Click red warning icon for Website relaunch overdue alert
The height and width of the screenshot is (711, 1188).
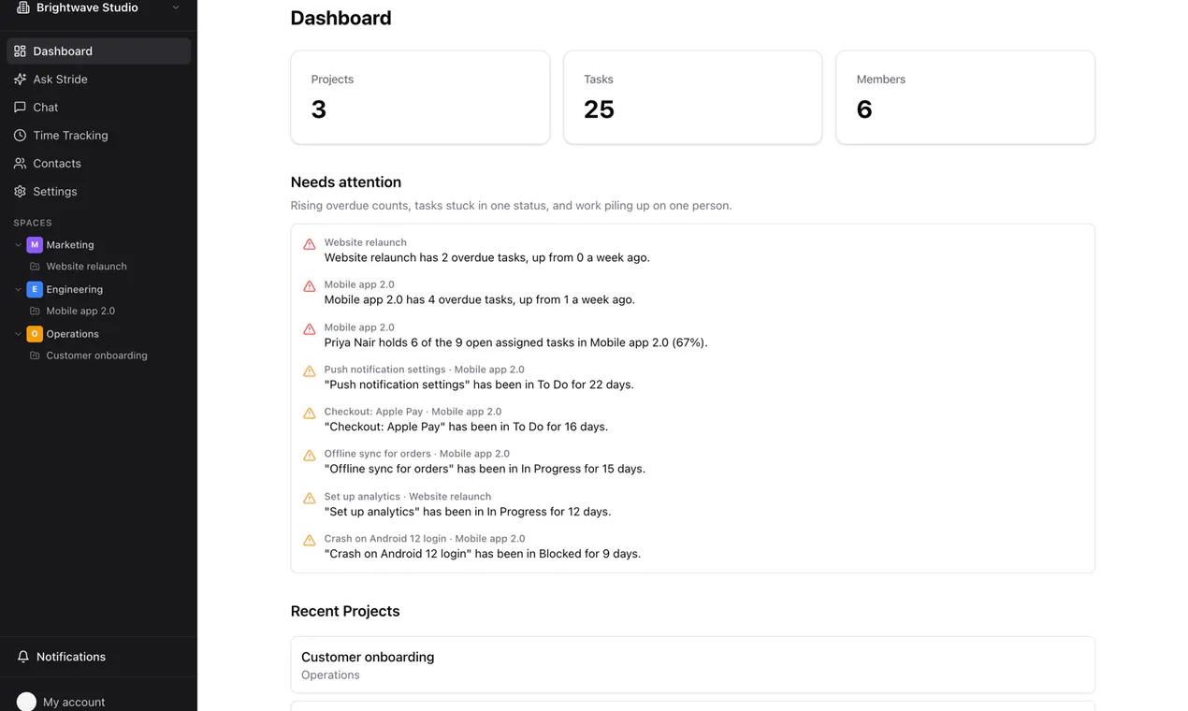(x=310, y=244)
